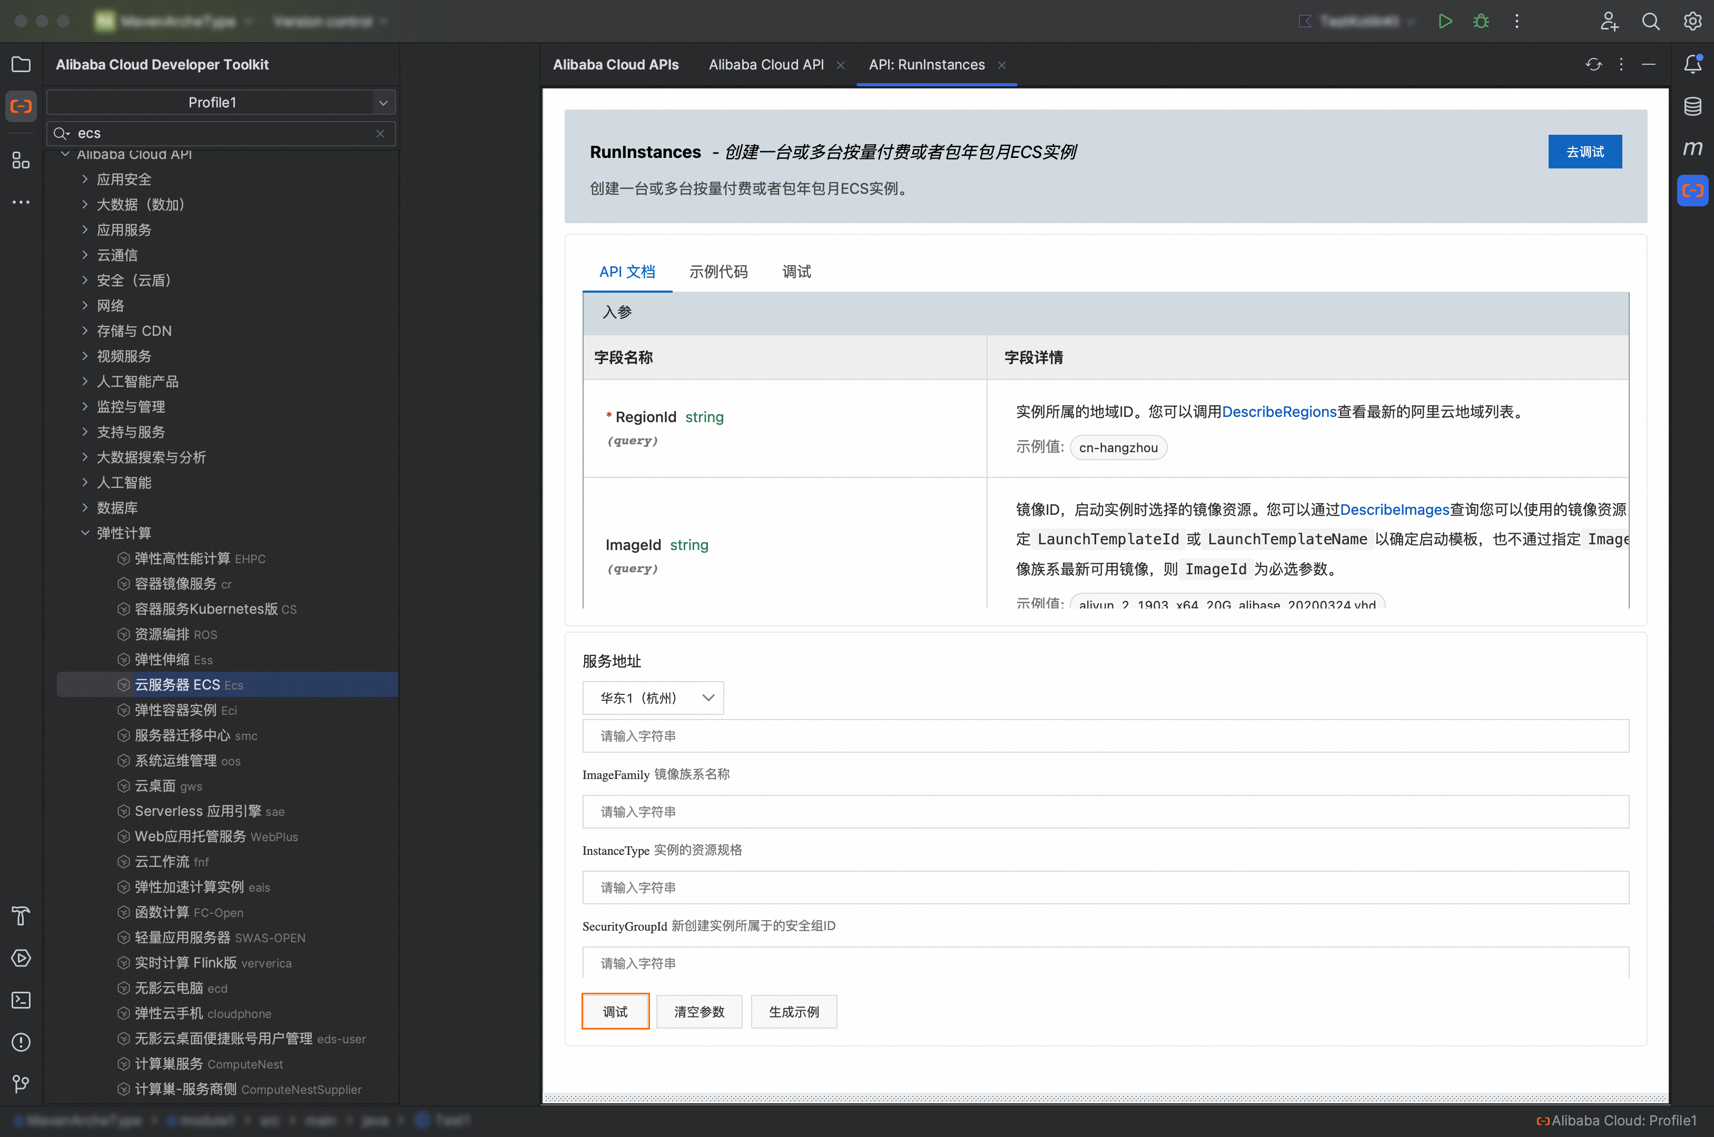Select the API 文档 tab
Viewport: 1714px width, 1137px height.
[627, 272]
